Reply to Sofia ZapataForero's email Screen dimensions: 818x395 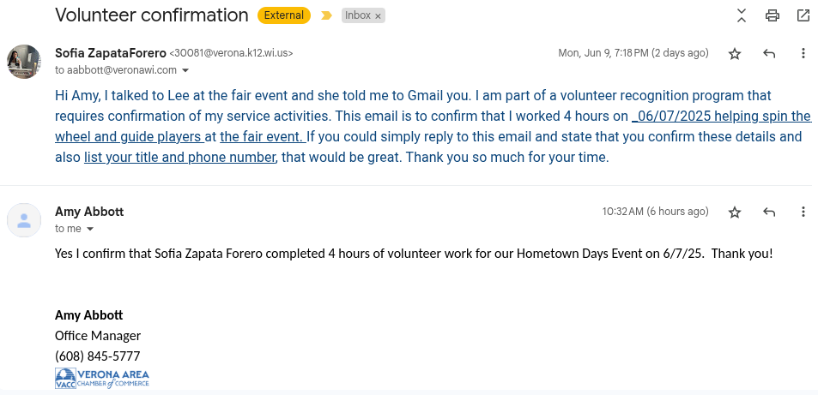769,53
